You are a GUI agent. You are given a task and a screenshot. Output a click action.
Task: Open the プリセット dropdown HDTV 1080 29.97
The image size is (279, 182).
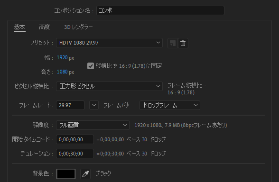click(109, 43)
